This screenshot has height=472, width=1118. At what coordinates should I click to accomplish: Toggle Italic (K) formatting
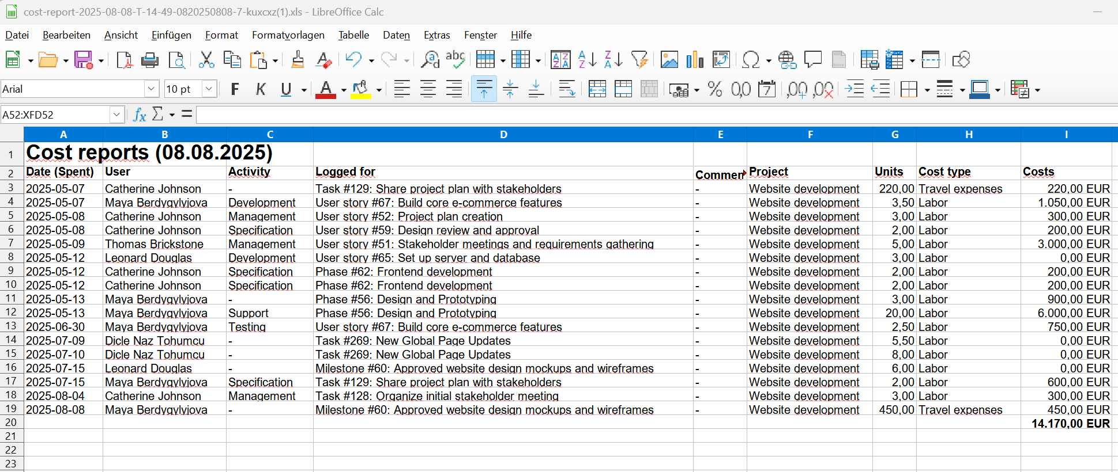pyautogui.click(x=261, y=89)
